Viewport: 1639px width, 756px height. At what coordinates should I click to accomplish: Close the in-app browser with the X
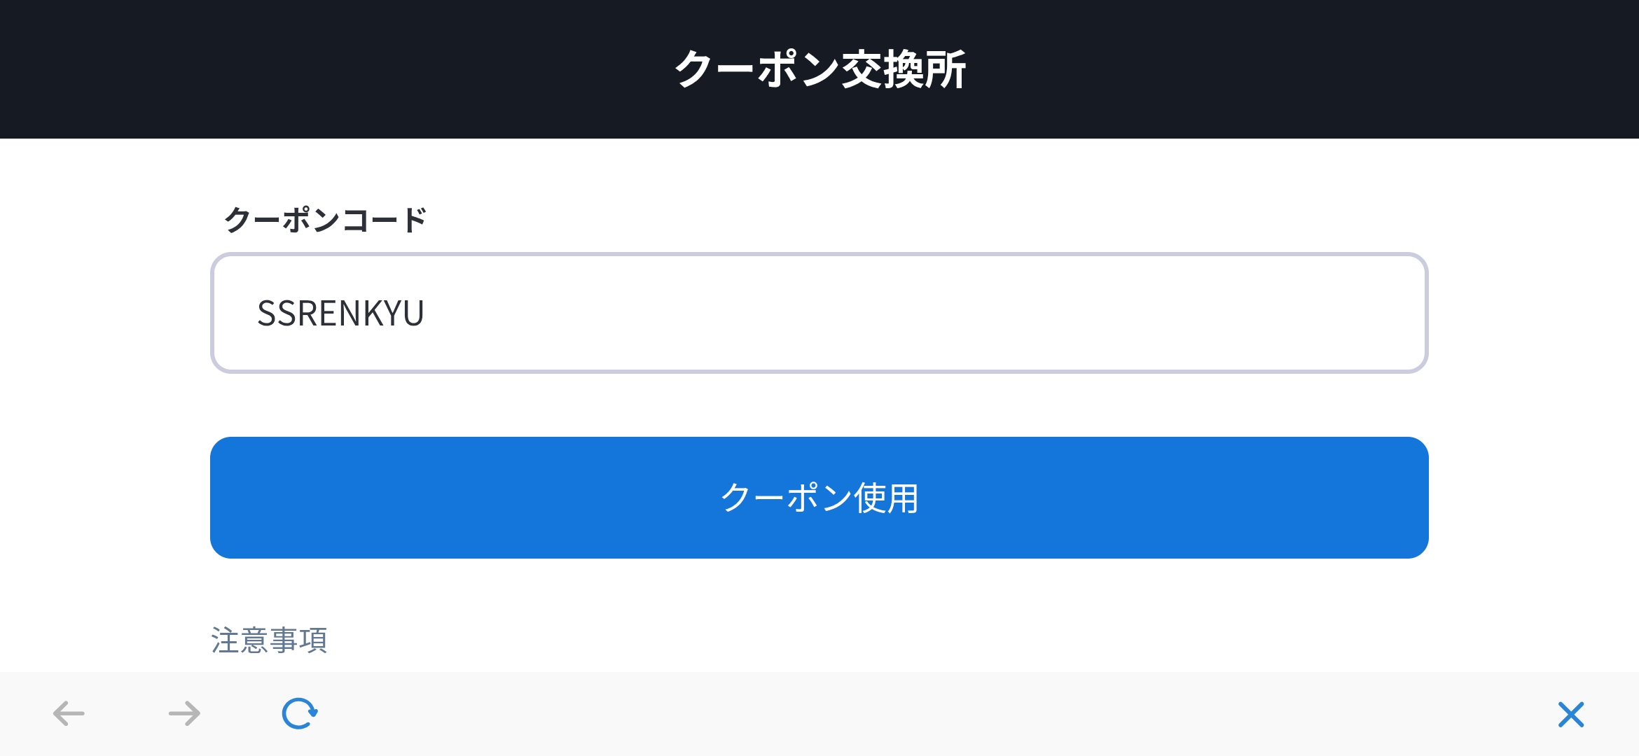point(1571,714)
